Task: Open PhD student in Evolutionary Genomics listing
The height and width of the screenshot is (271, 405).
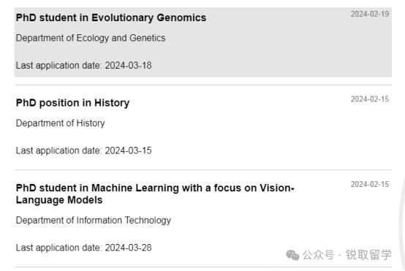Action: pyautogui.click(x=111, y=18)
